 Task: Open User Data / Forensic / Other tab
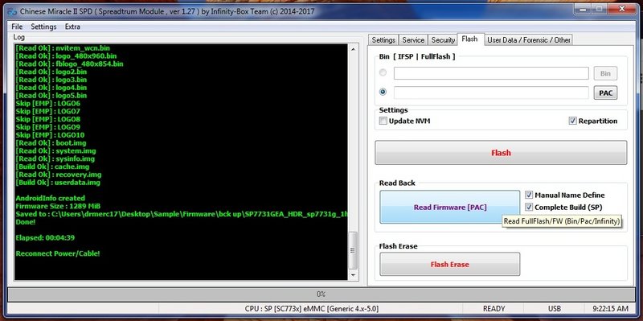529,39
